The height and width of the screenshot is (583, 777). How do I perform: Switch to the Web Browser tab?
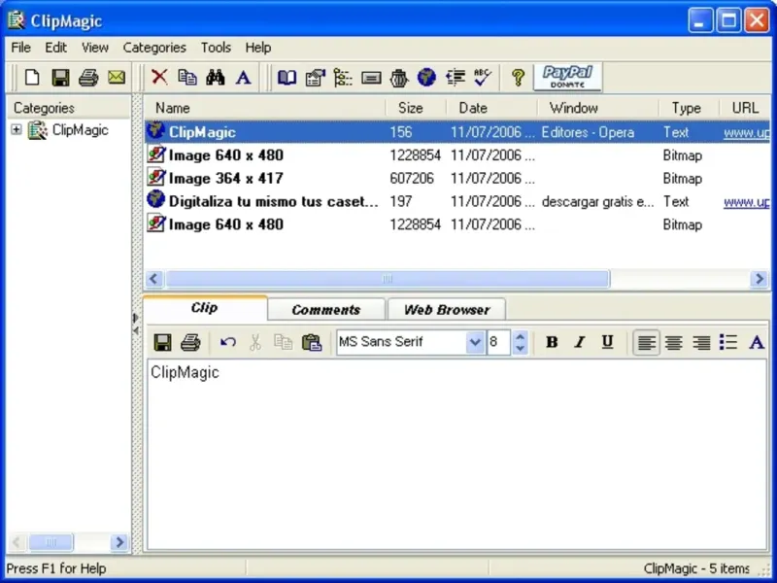pyautogui.click(x=447, y=310)
